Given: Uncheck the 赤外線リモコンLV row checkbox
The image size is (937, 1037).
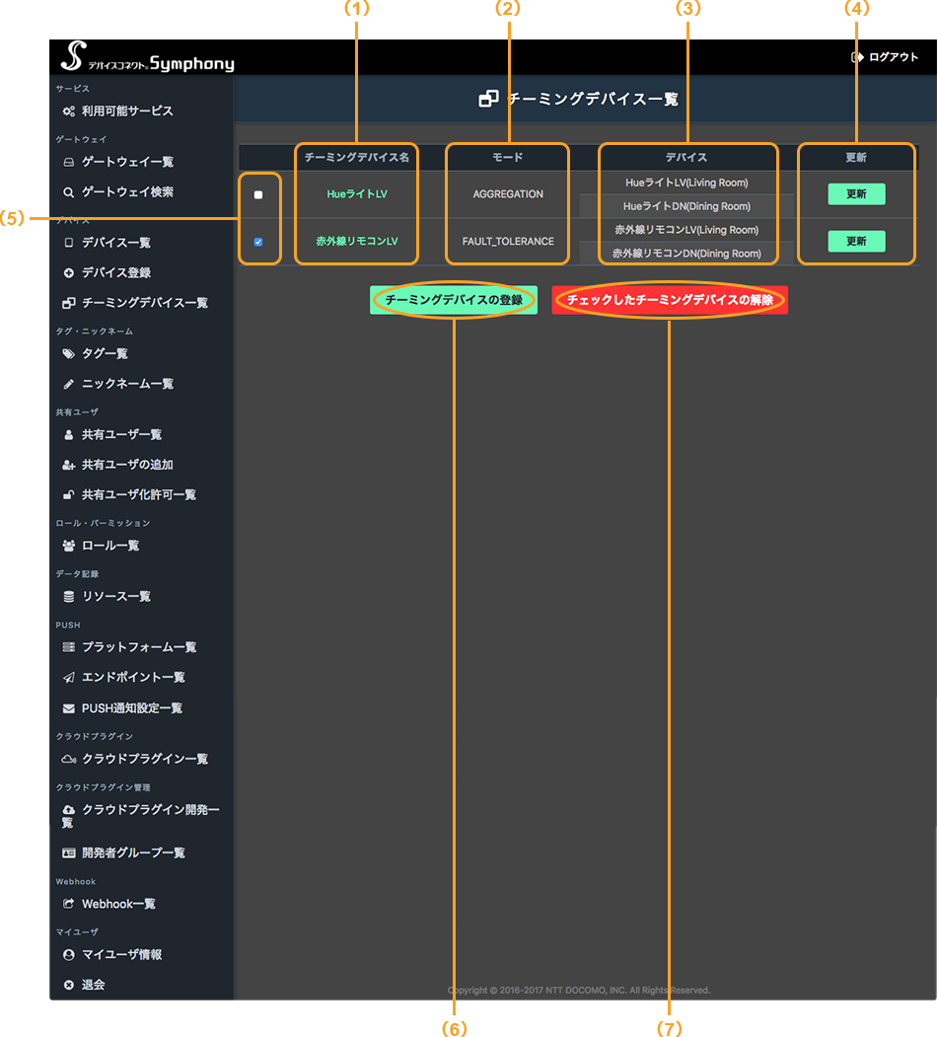Looking at the screenshot, I should coord(258,242).
